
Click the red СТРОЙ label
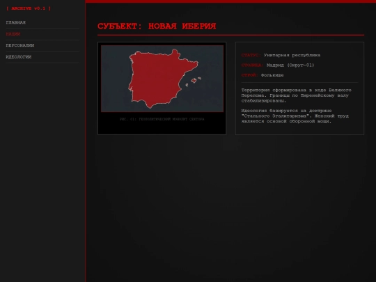click(250, 75)
